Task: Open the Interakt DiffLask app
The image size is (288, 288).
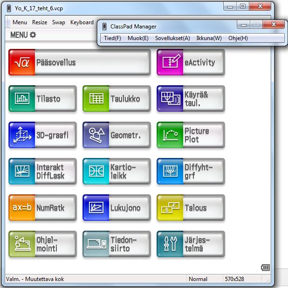Action: click(42, 171)
